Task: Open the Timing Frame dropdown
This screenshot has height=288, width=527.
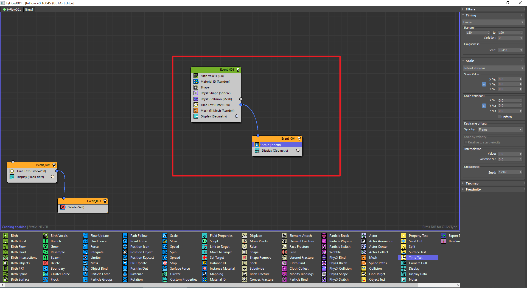Action: coord(493,22)
